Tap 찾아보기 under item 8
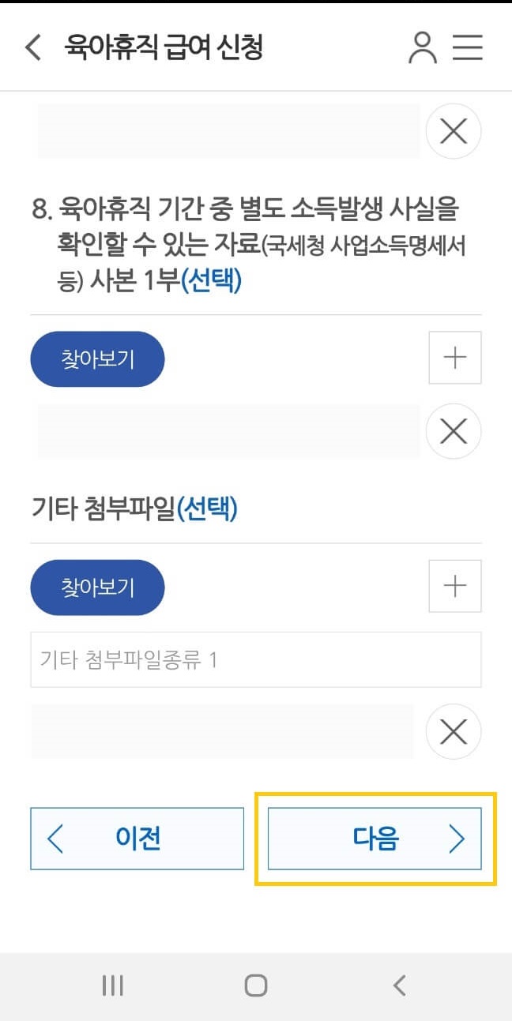 click(x=97, y=358)
